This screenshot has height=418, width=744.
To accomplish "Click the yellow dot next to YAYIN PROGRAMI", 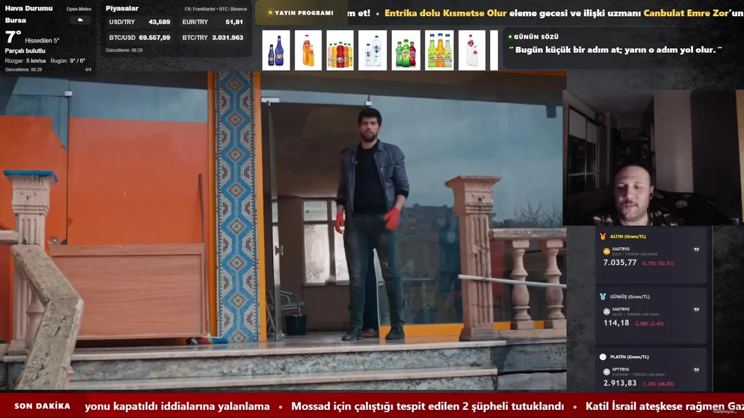I will click(270, 13).
